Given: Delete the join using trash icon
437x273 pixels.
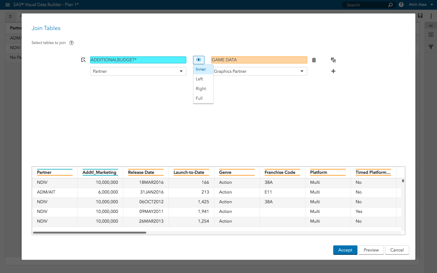Looking at the screenshot, I should point(314,60).
